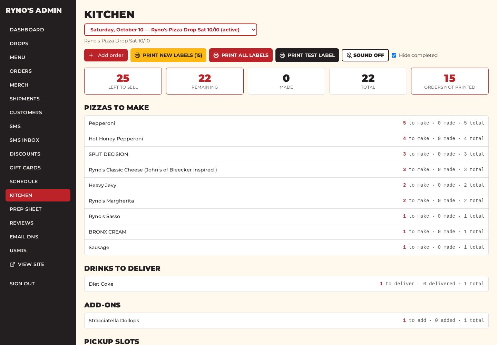Click the Sign Out link
This screenshot has height=345, width=497.
(x=38, y=284)
